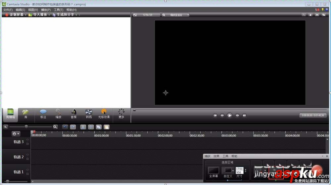This screenshot has height=185, width=331.
Task: Click the Record Screen (录制屏幕) button
Action: click(14, 15)
